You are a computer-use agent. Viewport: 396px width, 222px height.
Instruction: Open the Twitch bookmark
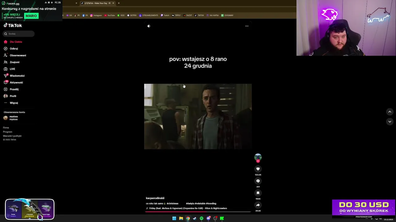[165, 15]
